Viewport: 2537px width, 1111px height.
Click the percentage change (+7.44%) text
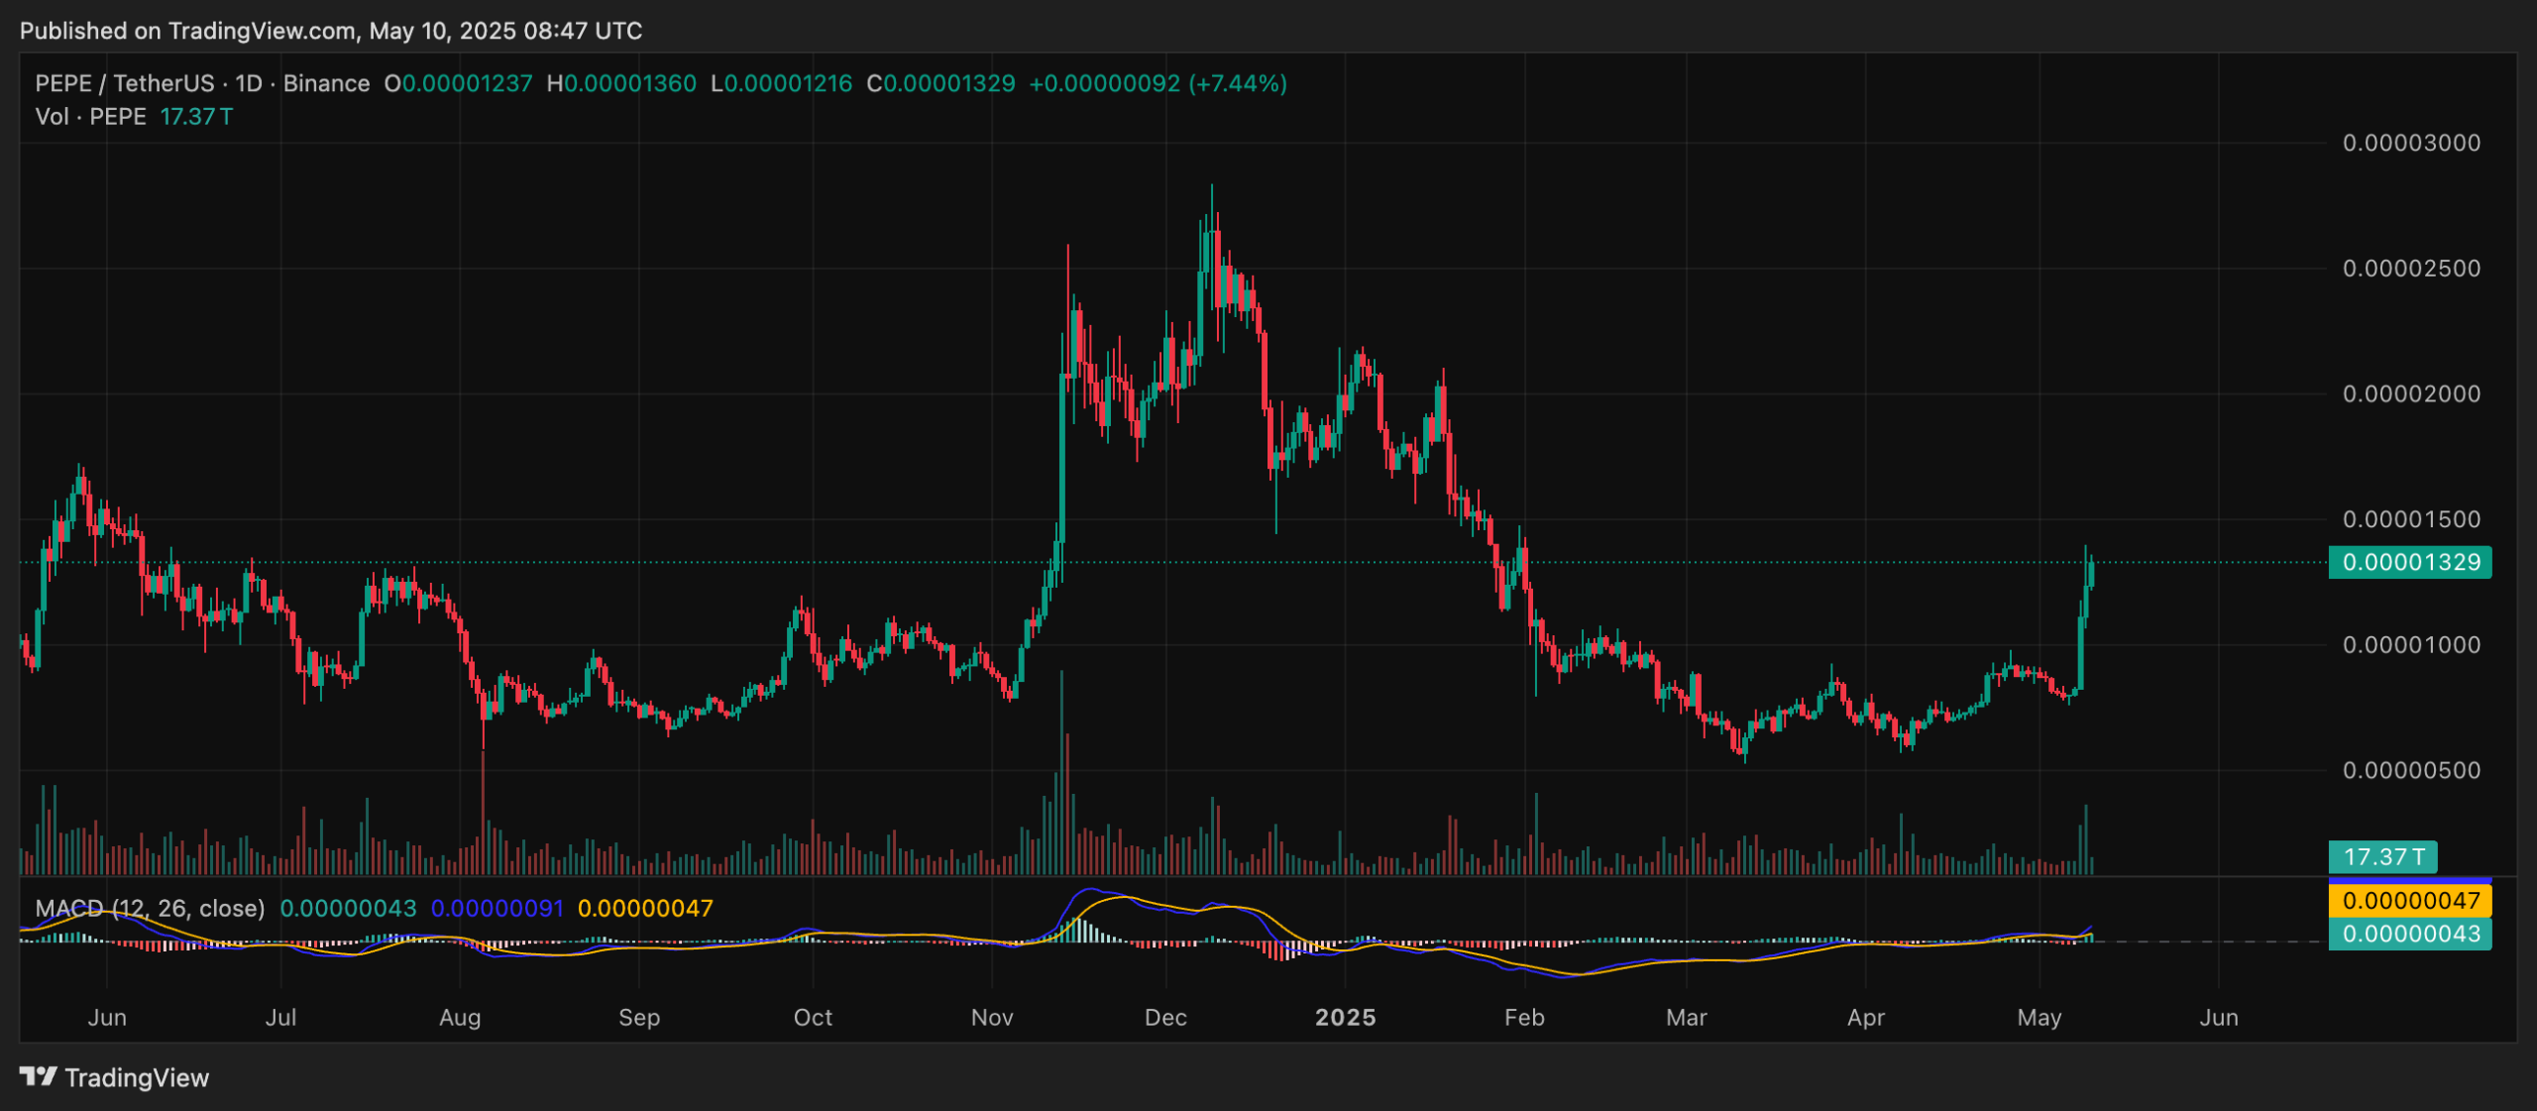point(1238,83)
